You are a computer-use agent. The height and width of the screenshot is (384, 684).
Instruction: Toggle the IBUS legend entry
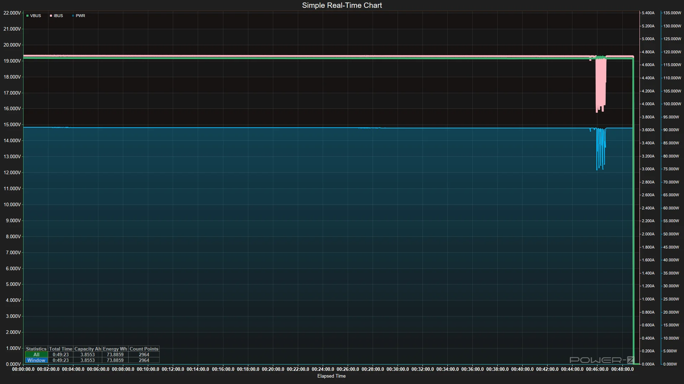click(56, 16)
